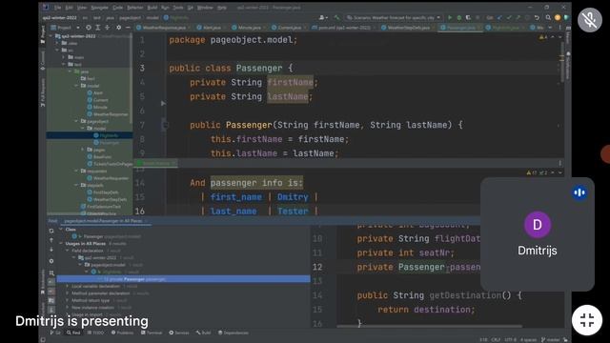Switch to the Minute.java editor tab
The image size is (610, 343).
(x=248, y=28)
